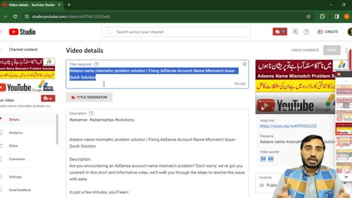Click the sidebar scrollbar
The height and width of the screenshot is (198, 352).
click(57, 129)
